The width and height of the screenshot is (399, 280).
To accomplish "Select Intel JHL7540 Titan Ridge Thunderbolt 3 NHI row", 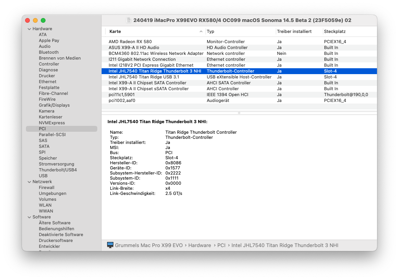I will [239, 71].
